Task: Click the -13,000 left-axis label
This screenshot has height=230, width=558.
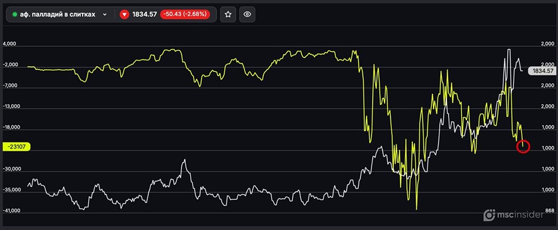Action: tap(11, 106)
